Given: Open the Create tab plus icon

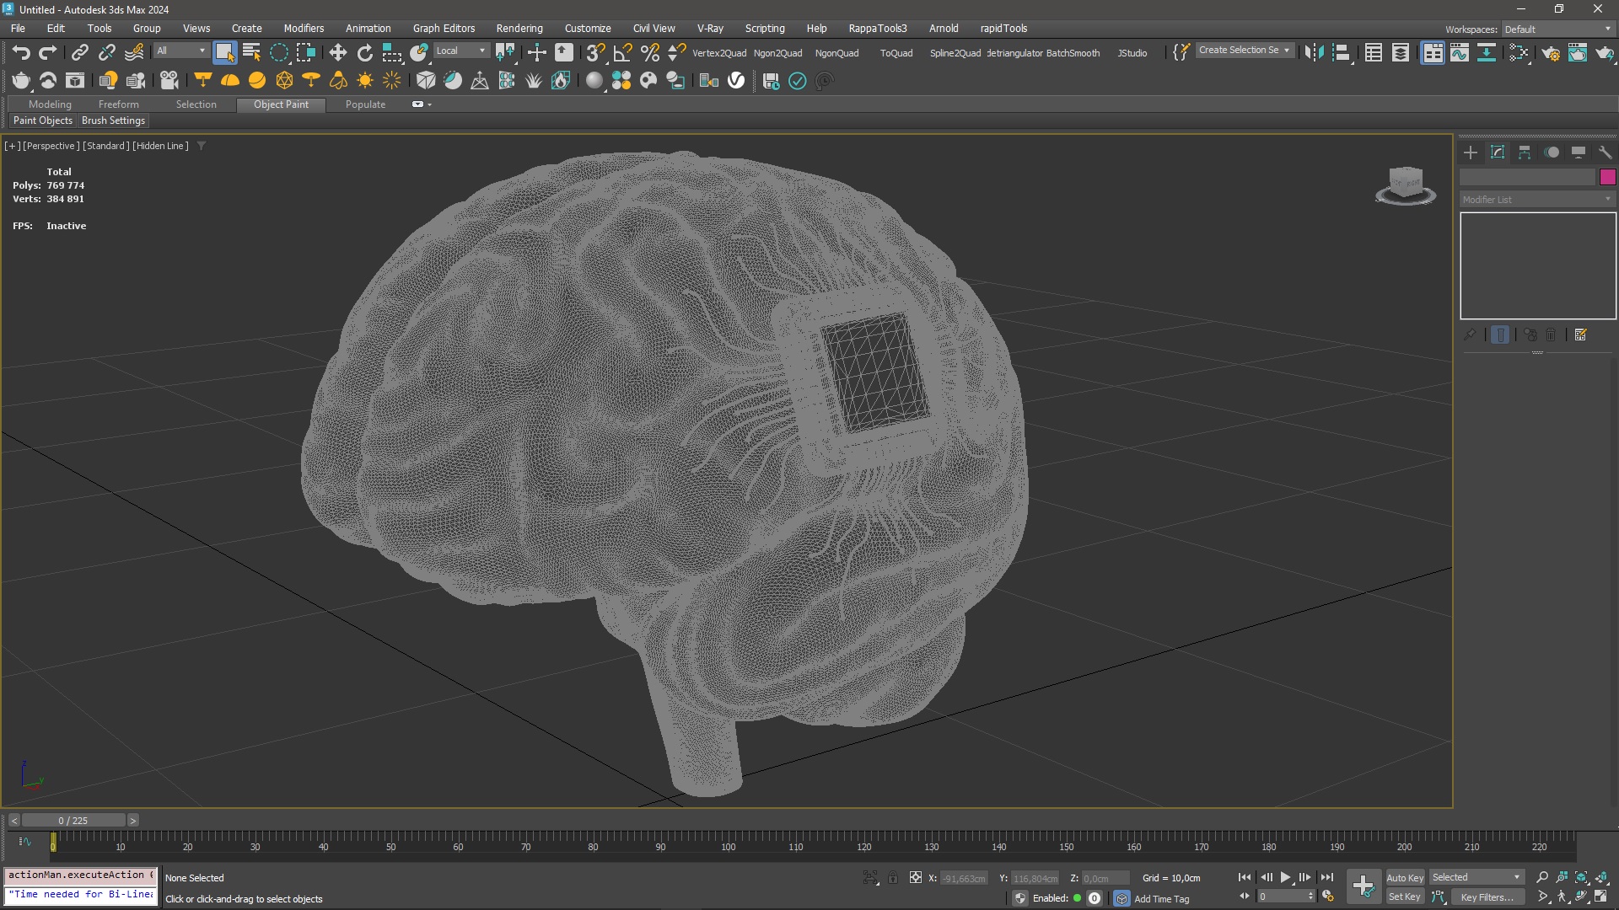Looking at the screenshot, I should click(x=1471, y=153).
